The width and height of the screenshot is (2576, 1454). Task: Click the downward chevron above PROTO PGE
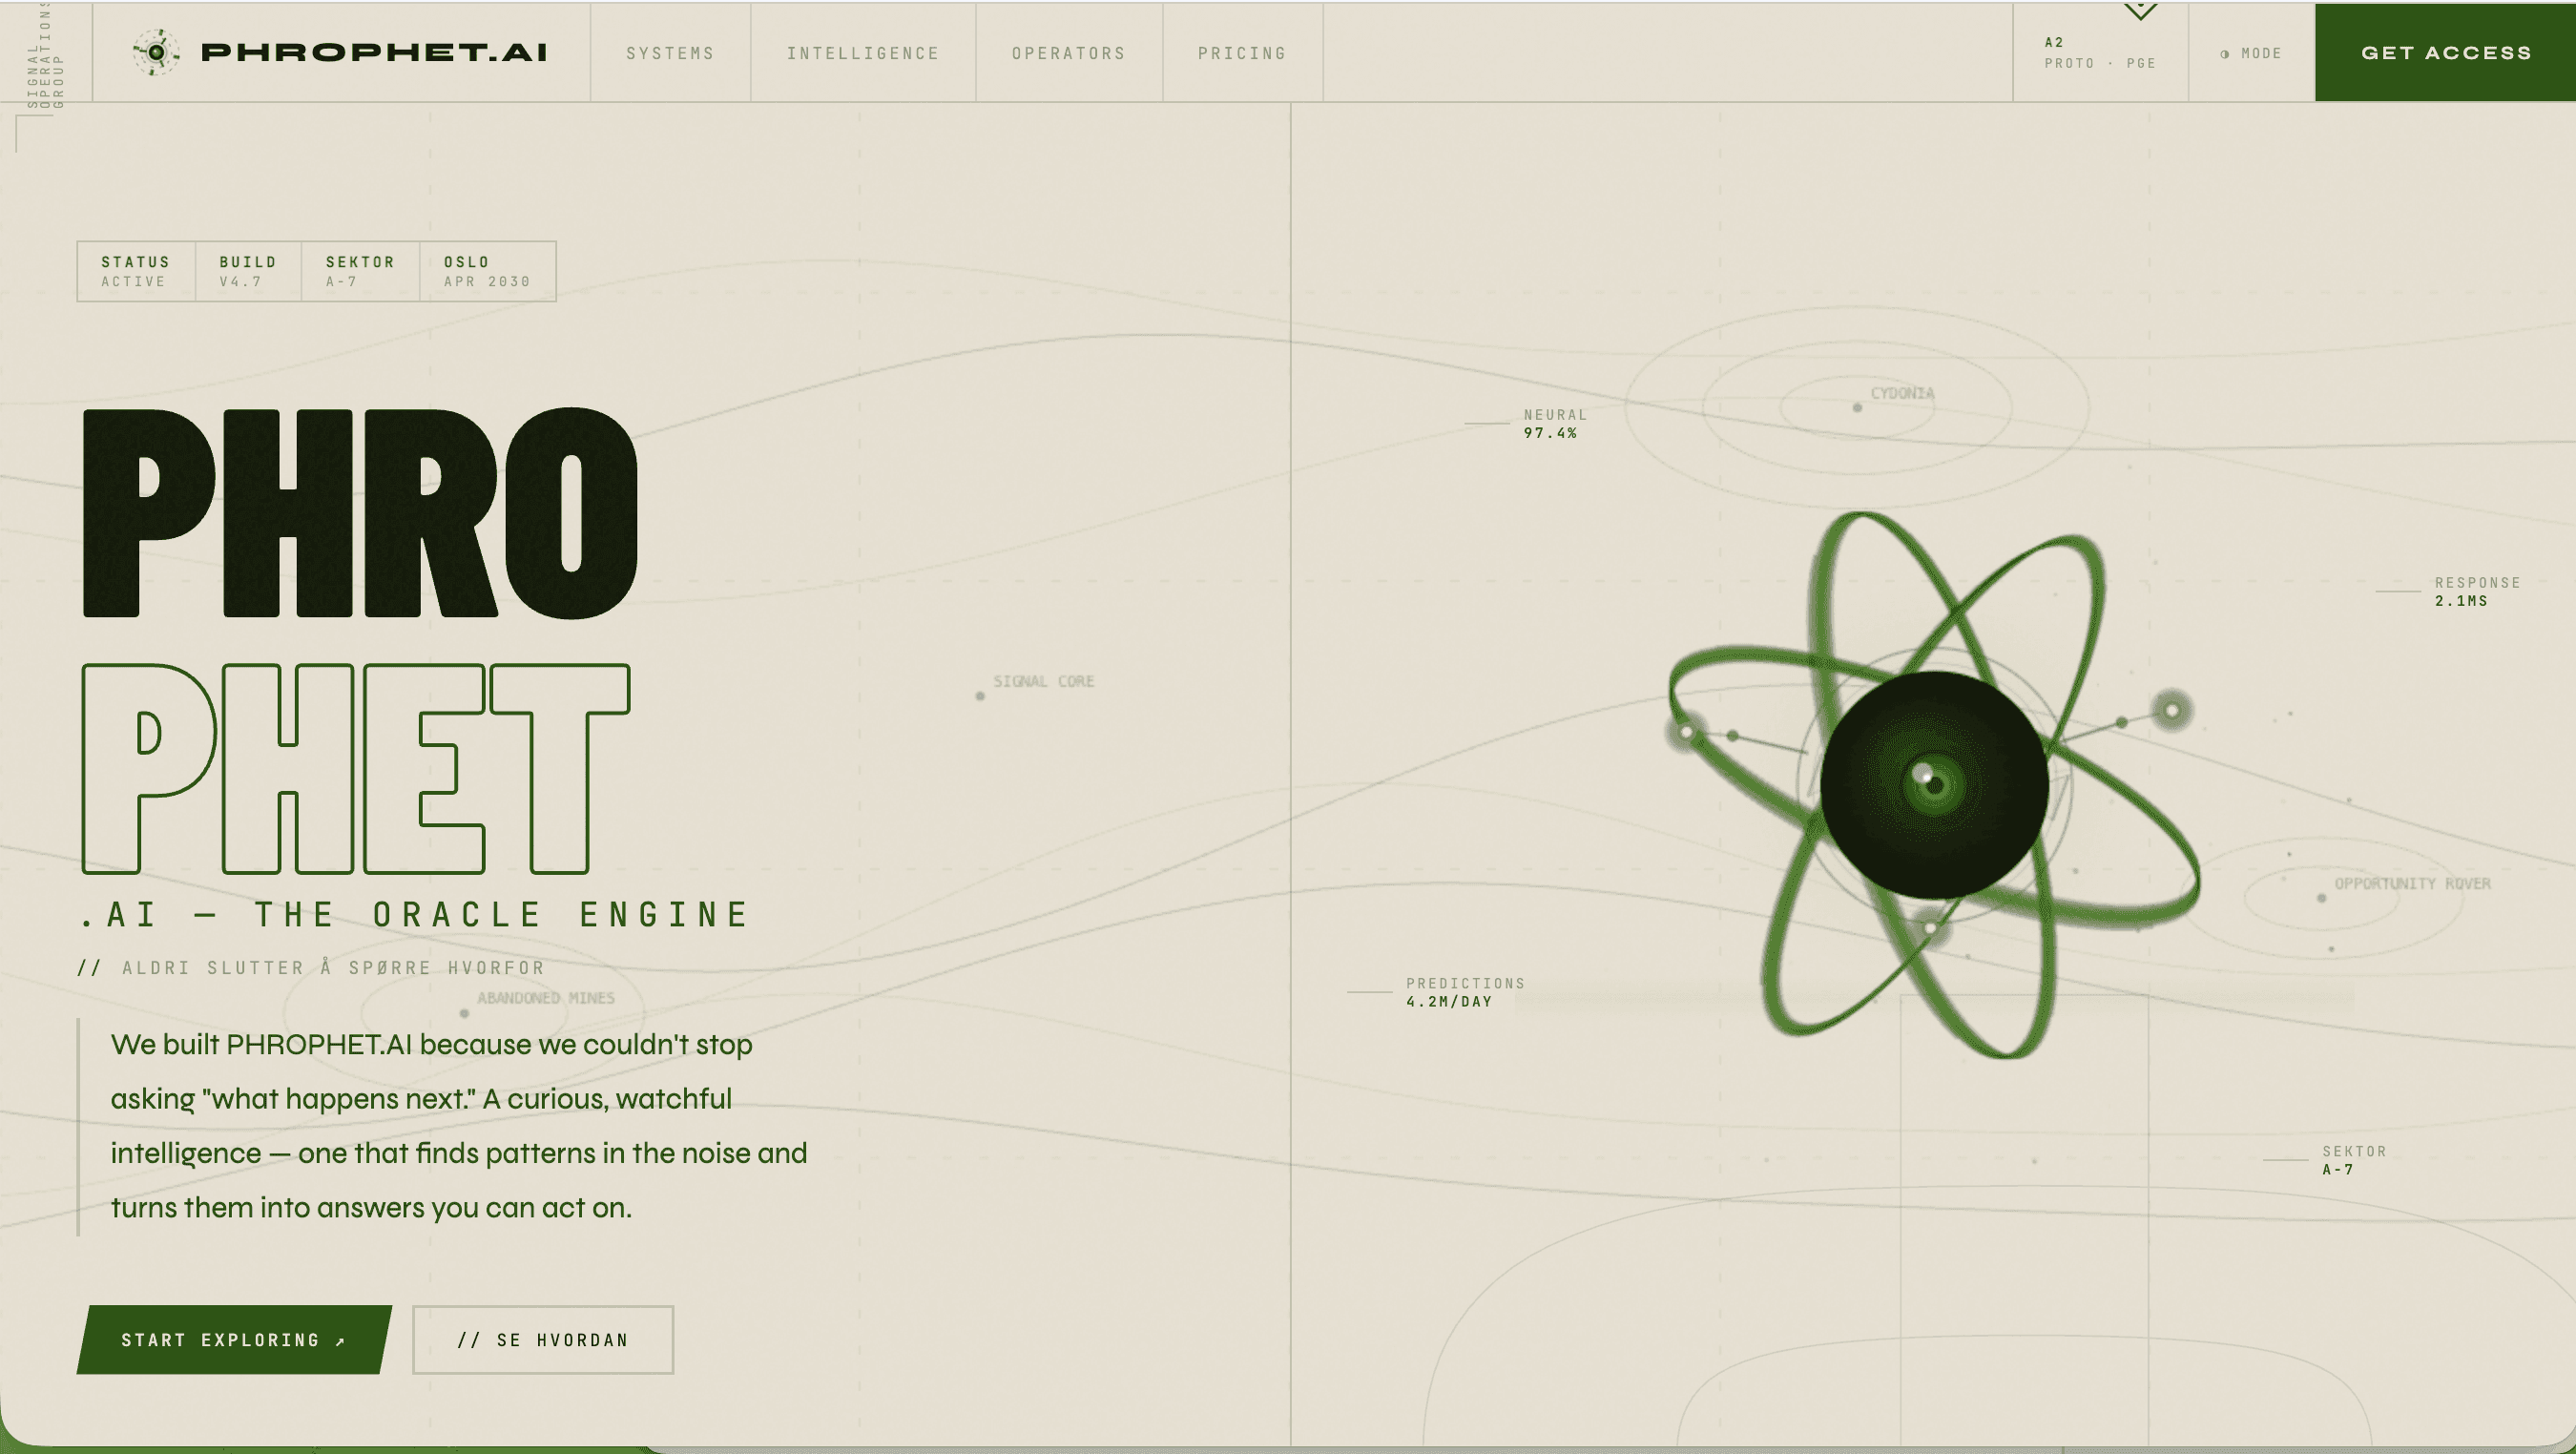[2140, 12]
